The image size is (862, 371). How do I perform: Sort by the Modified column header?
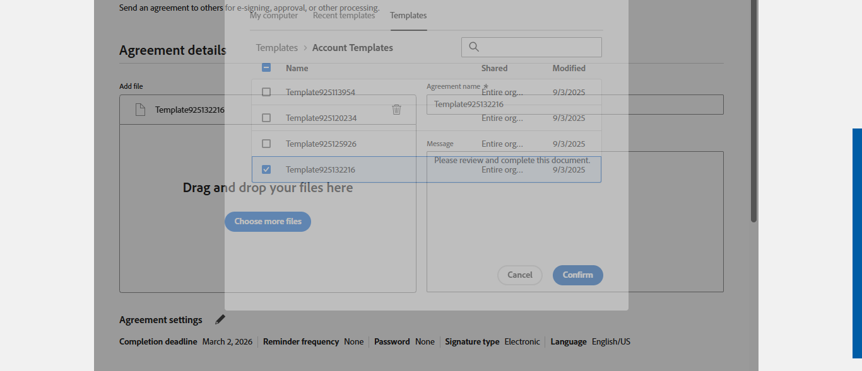[x=569, y=68]
